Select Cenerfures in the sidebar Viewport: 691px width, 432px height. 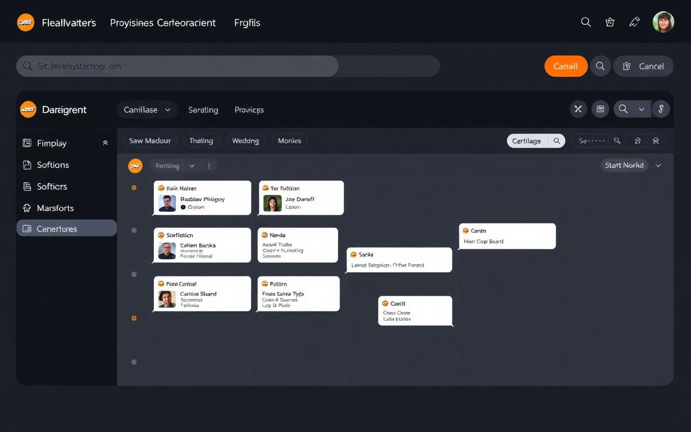click(x=66, y=228)
